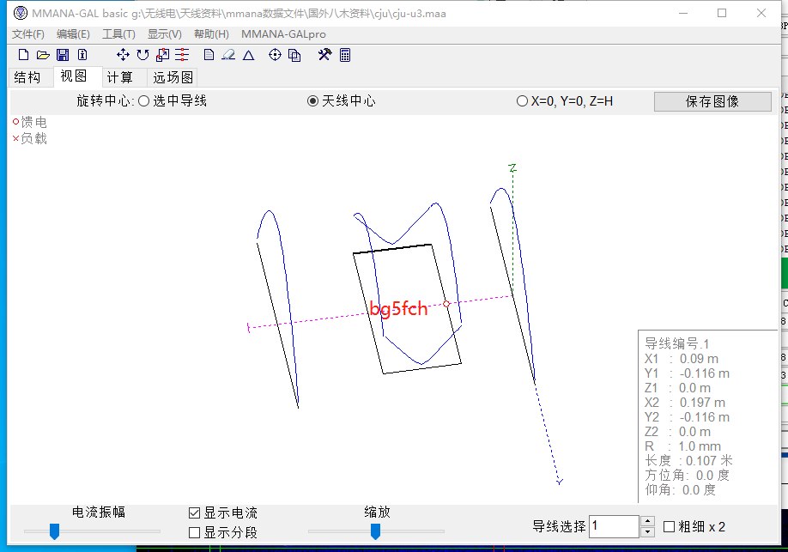Increase wire number with stepper up arrow
This screenshot has width=788, height=552.
[648, 521]
